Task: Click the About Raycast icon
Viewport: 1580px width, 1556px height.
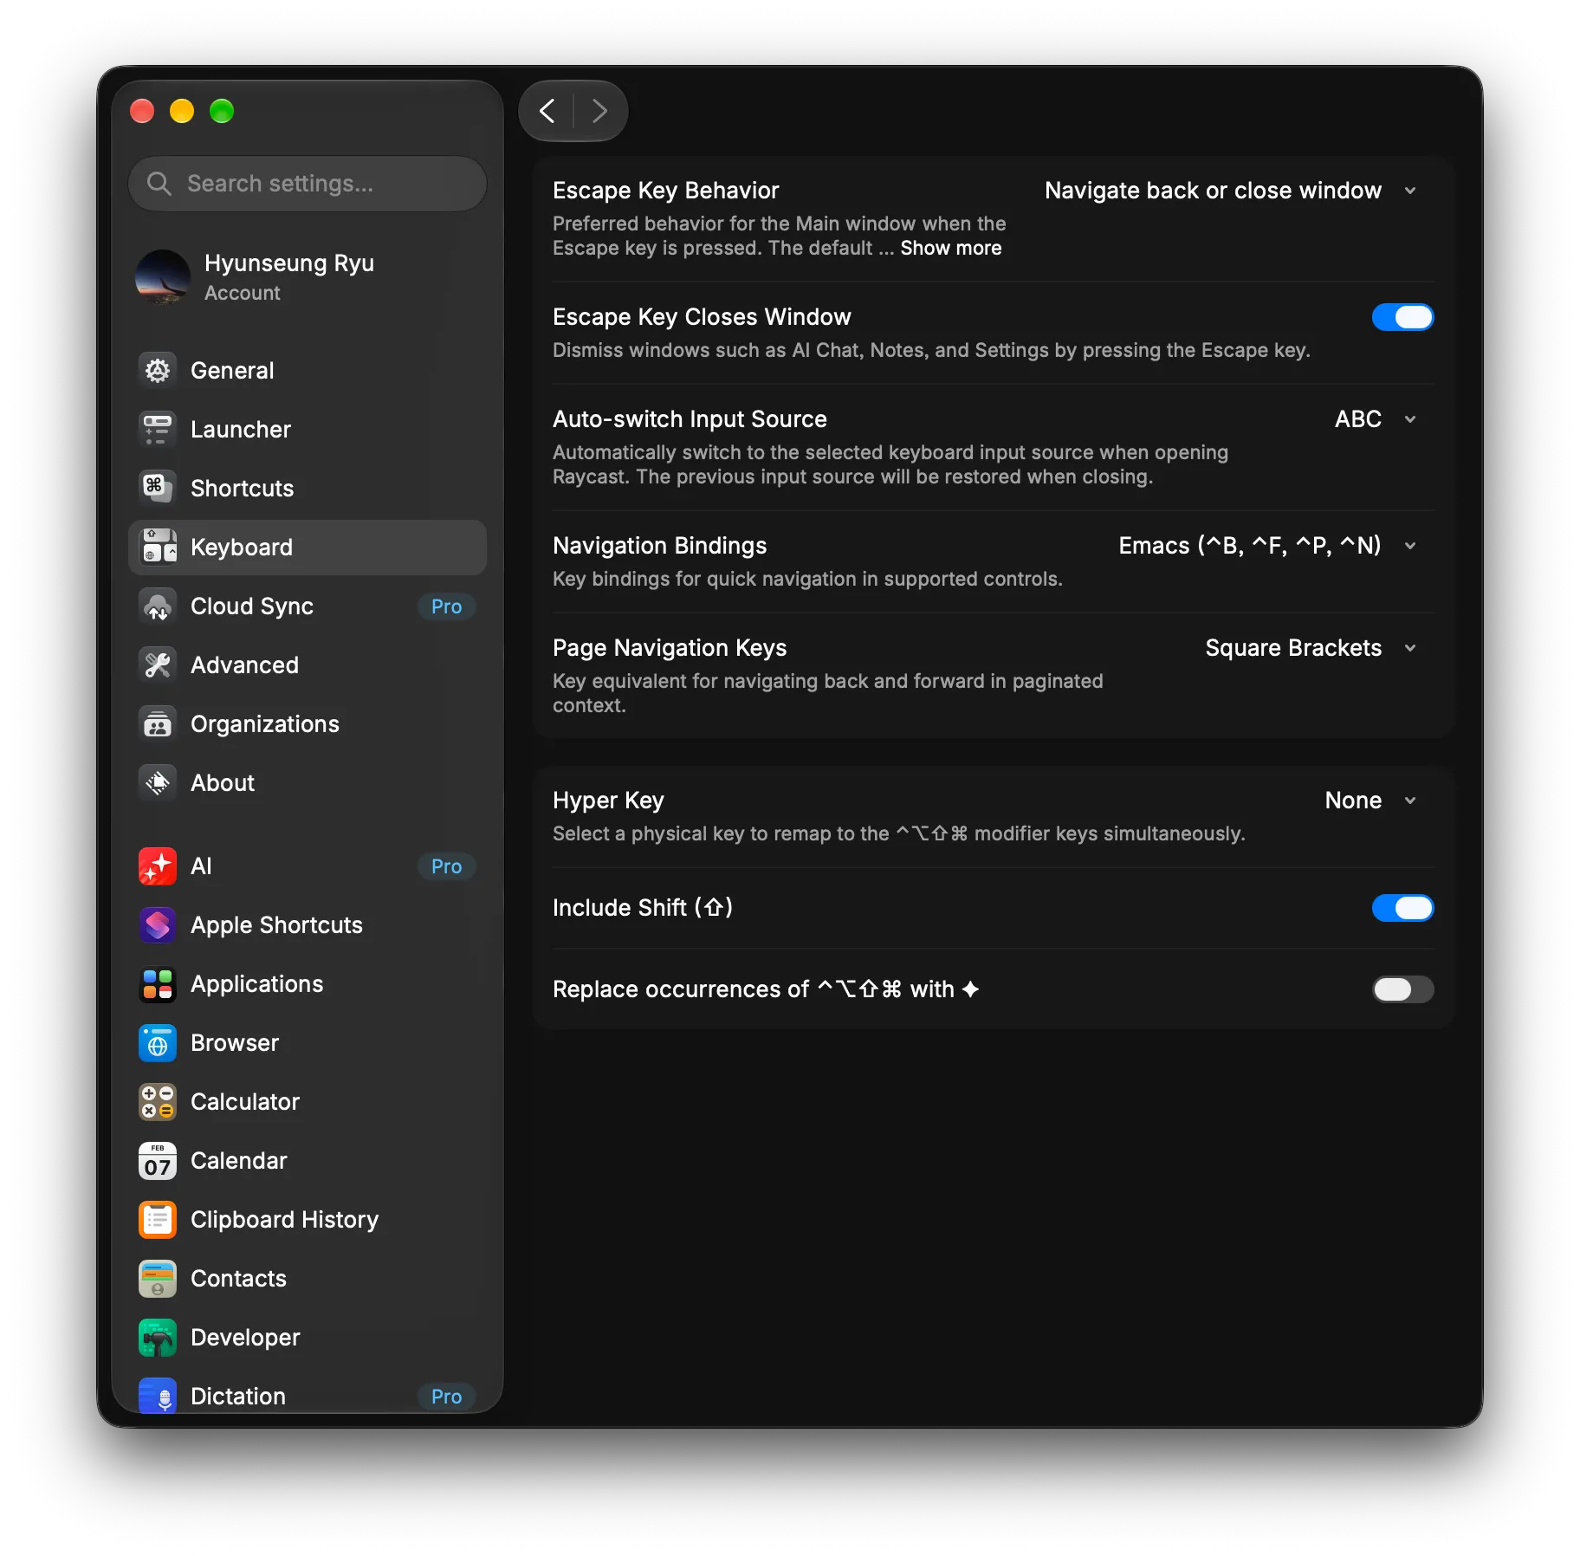Action: point(158,783)
